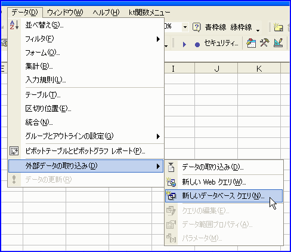The image size is (291, 252).
Task: Open ピボットテーブルとピボットグラフ レポート(P)...
Action: click(86, 151)
